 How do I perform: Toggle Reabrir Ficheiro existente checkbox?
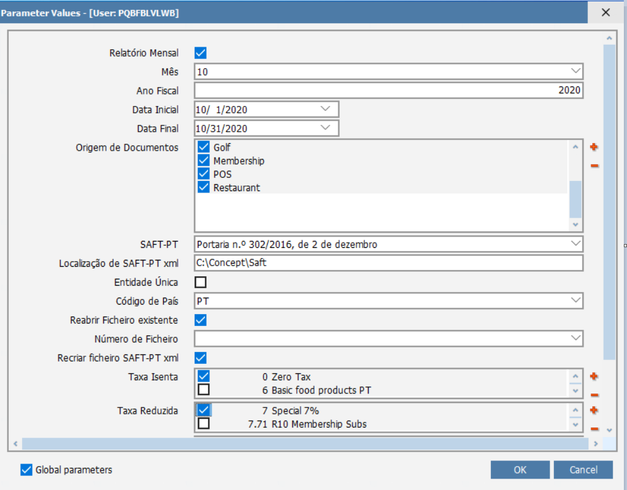(x=200, y=320)
